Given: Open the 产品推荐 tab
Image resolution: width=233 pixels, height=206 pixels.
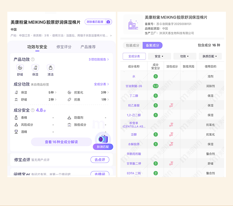Looking at the screenshot, I should pyautogui.click(x=88, y=47).
